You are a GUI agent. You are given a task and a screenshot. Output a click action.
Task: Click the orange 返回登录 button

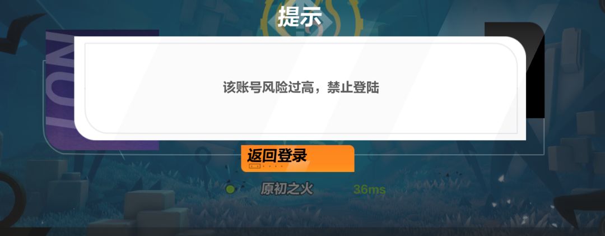pyautogui.click(x=297, y=159)
